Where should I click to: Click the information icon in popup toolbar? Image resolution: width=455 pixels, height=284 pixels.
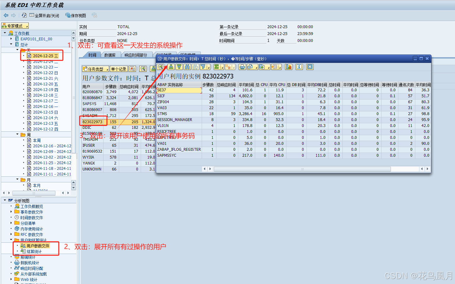[299, 67]
